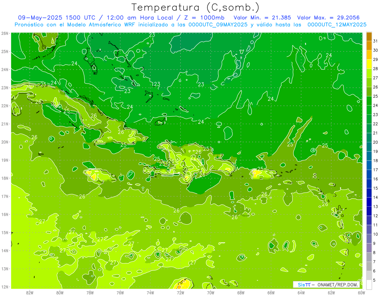Viewport: 384px width, 297px height.
Task: Click the "15" color scale label
Action: [376, 188]
